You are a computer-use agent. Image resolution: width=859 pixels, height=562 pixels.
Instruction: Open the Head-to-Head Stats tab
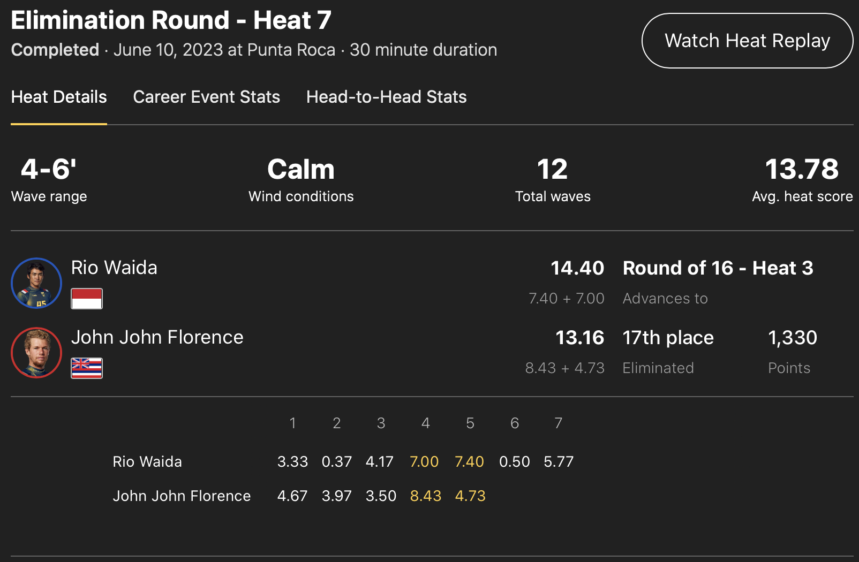tap(386, 97)
